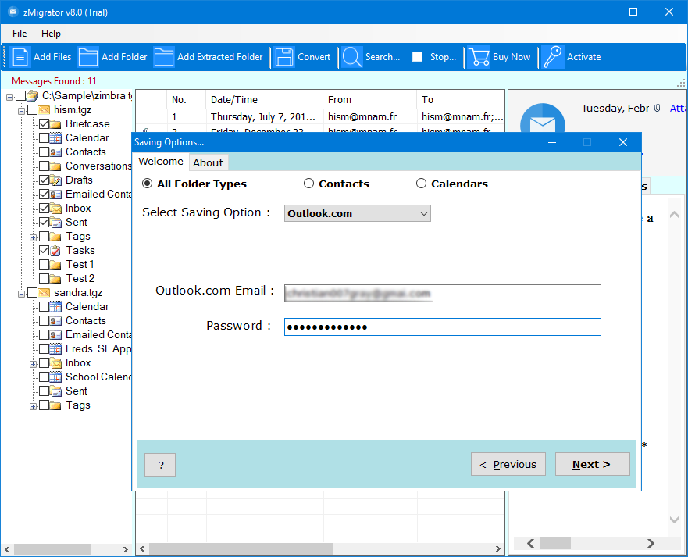Click the From column header
The width and height of the screenshot is (688, 557).
click(370, 100)
